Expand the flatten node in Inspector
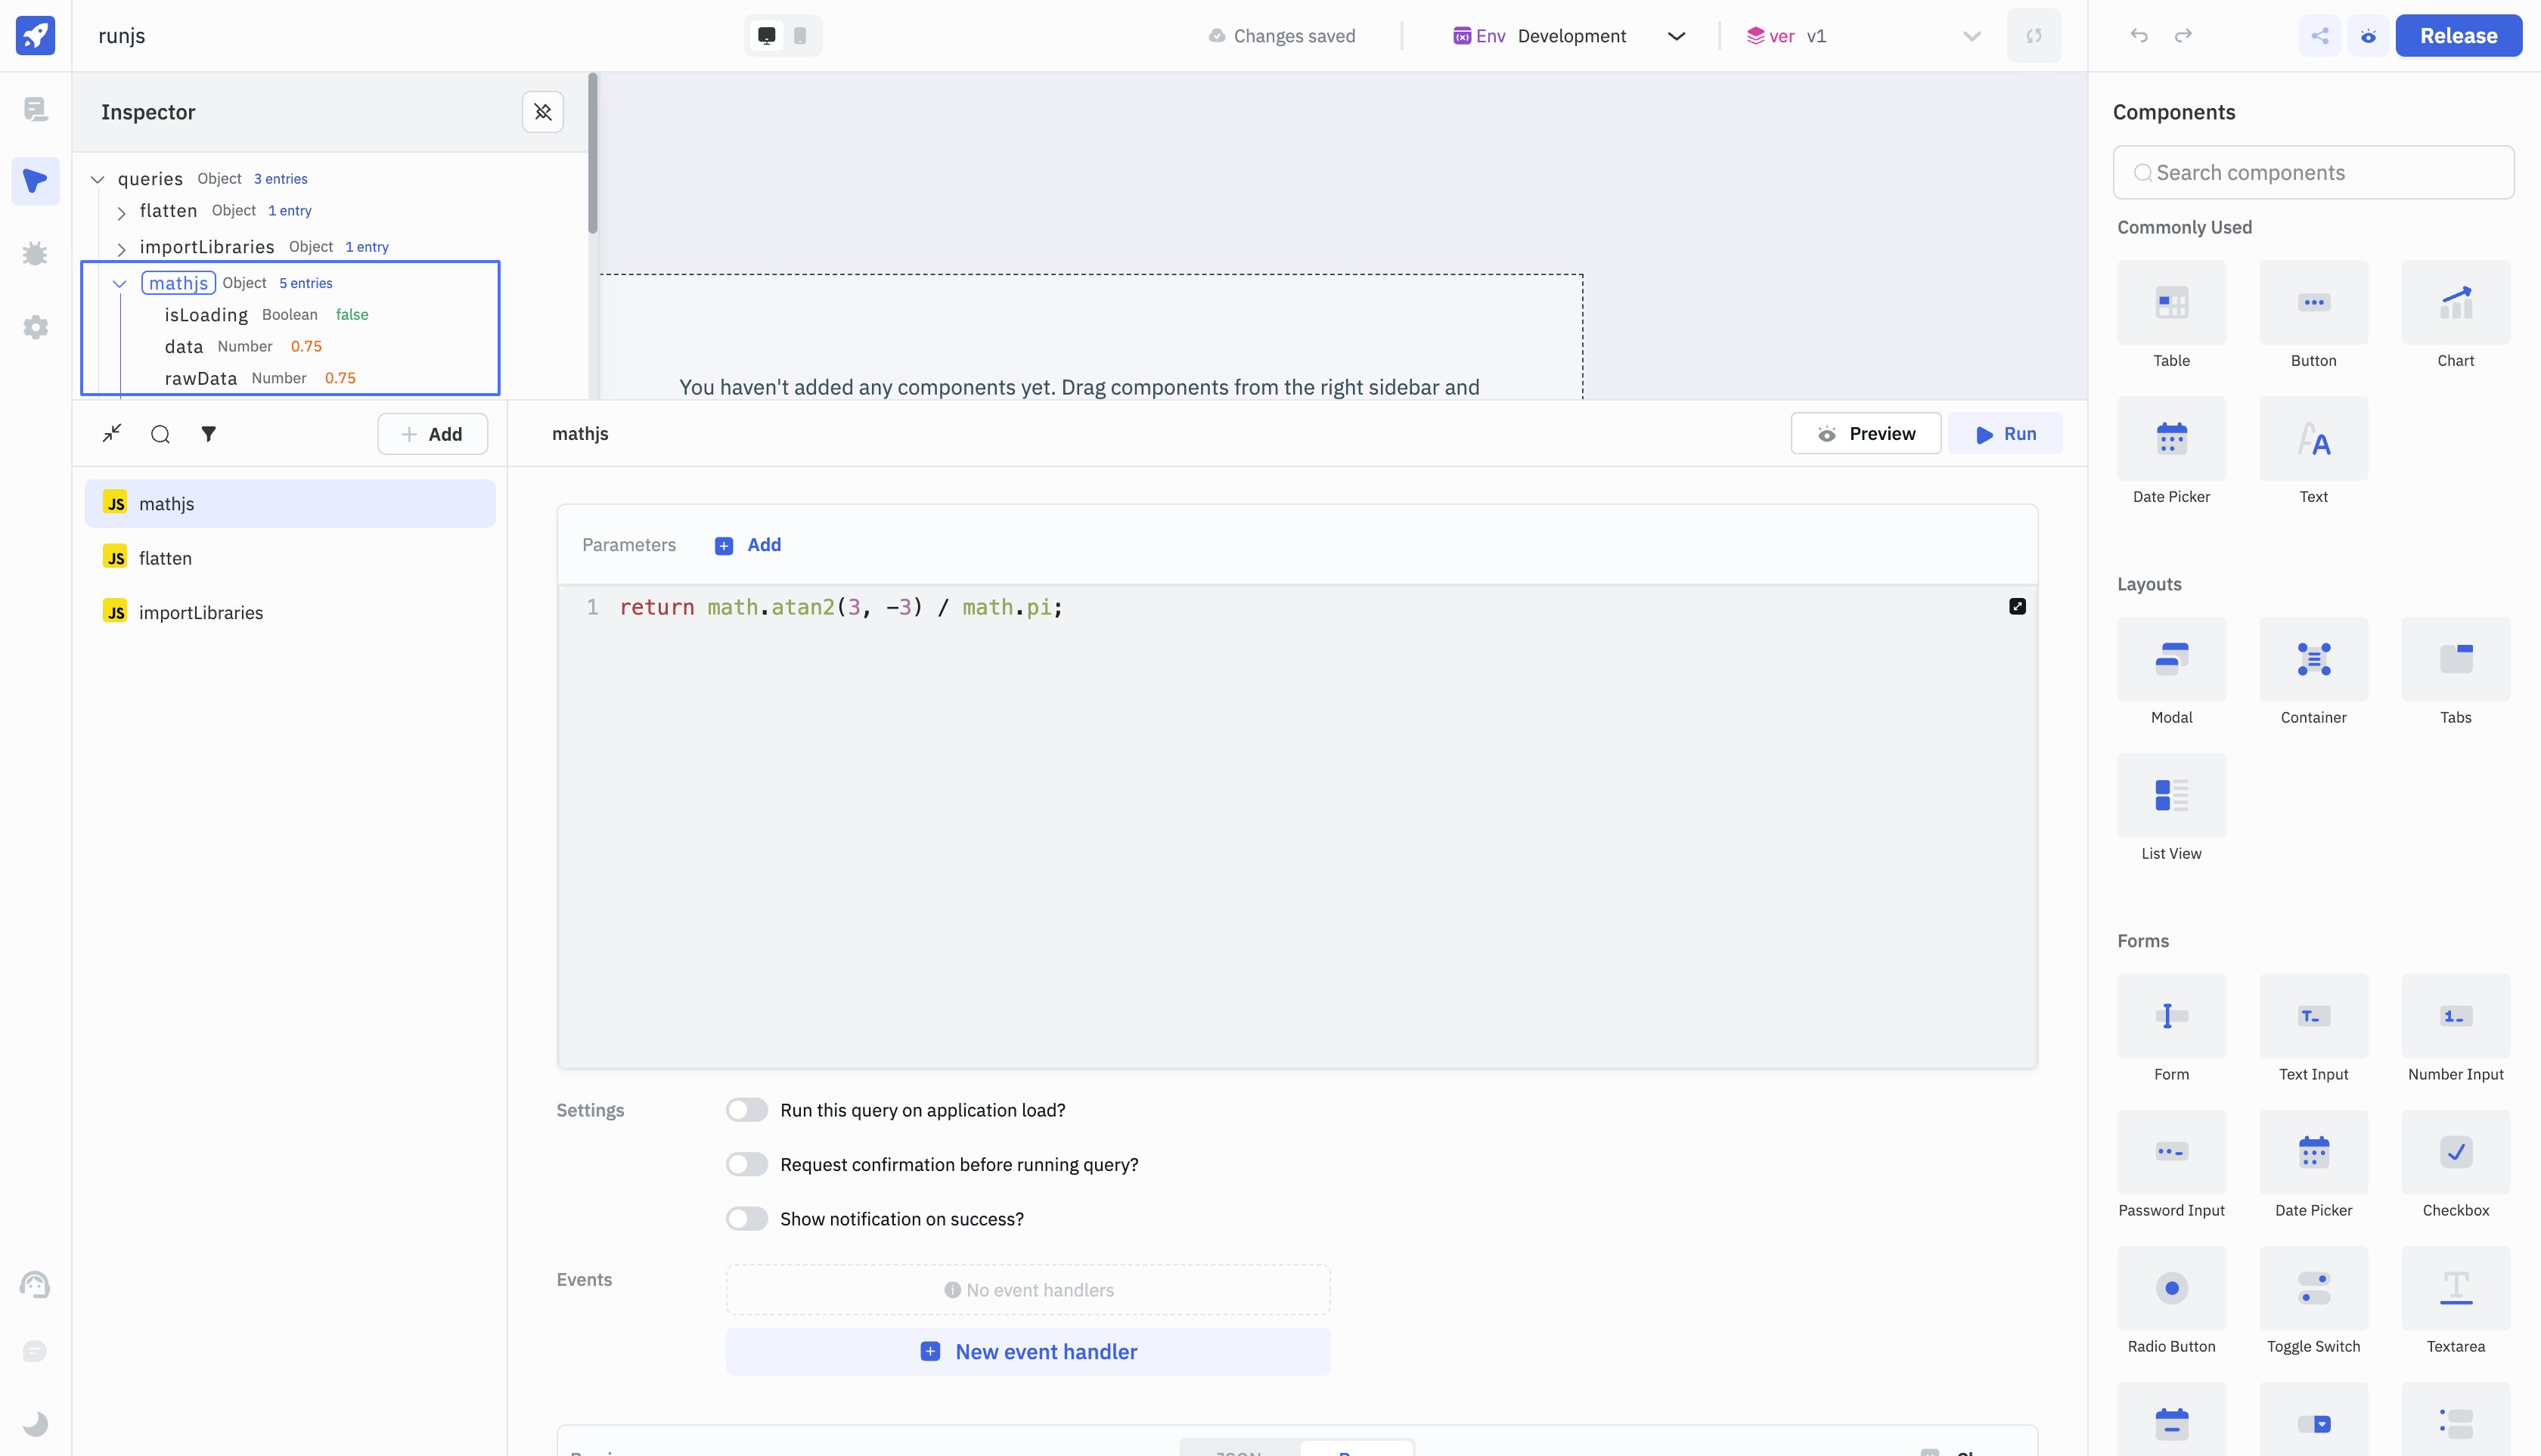 (121, 212)
